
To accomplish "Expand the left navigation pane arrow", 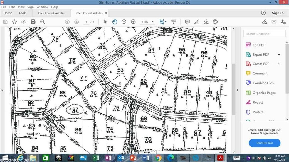I will click(2, 90).
